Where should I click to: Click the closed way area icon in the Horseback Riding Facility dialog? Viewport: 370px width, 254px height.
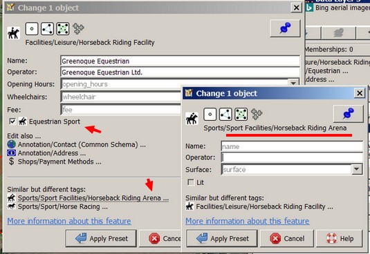(x=63, y=29)
